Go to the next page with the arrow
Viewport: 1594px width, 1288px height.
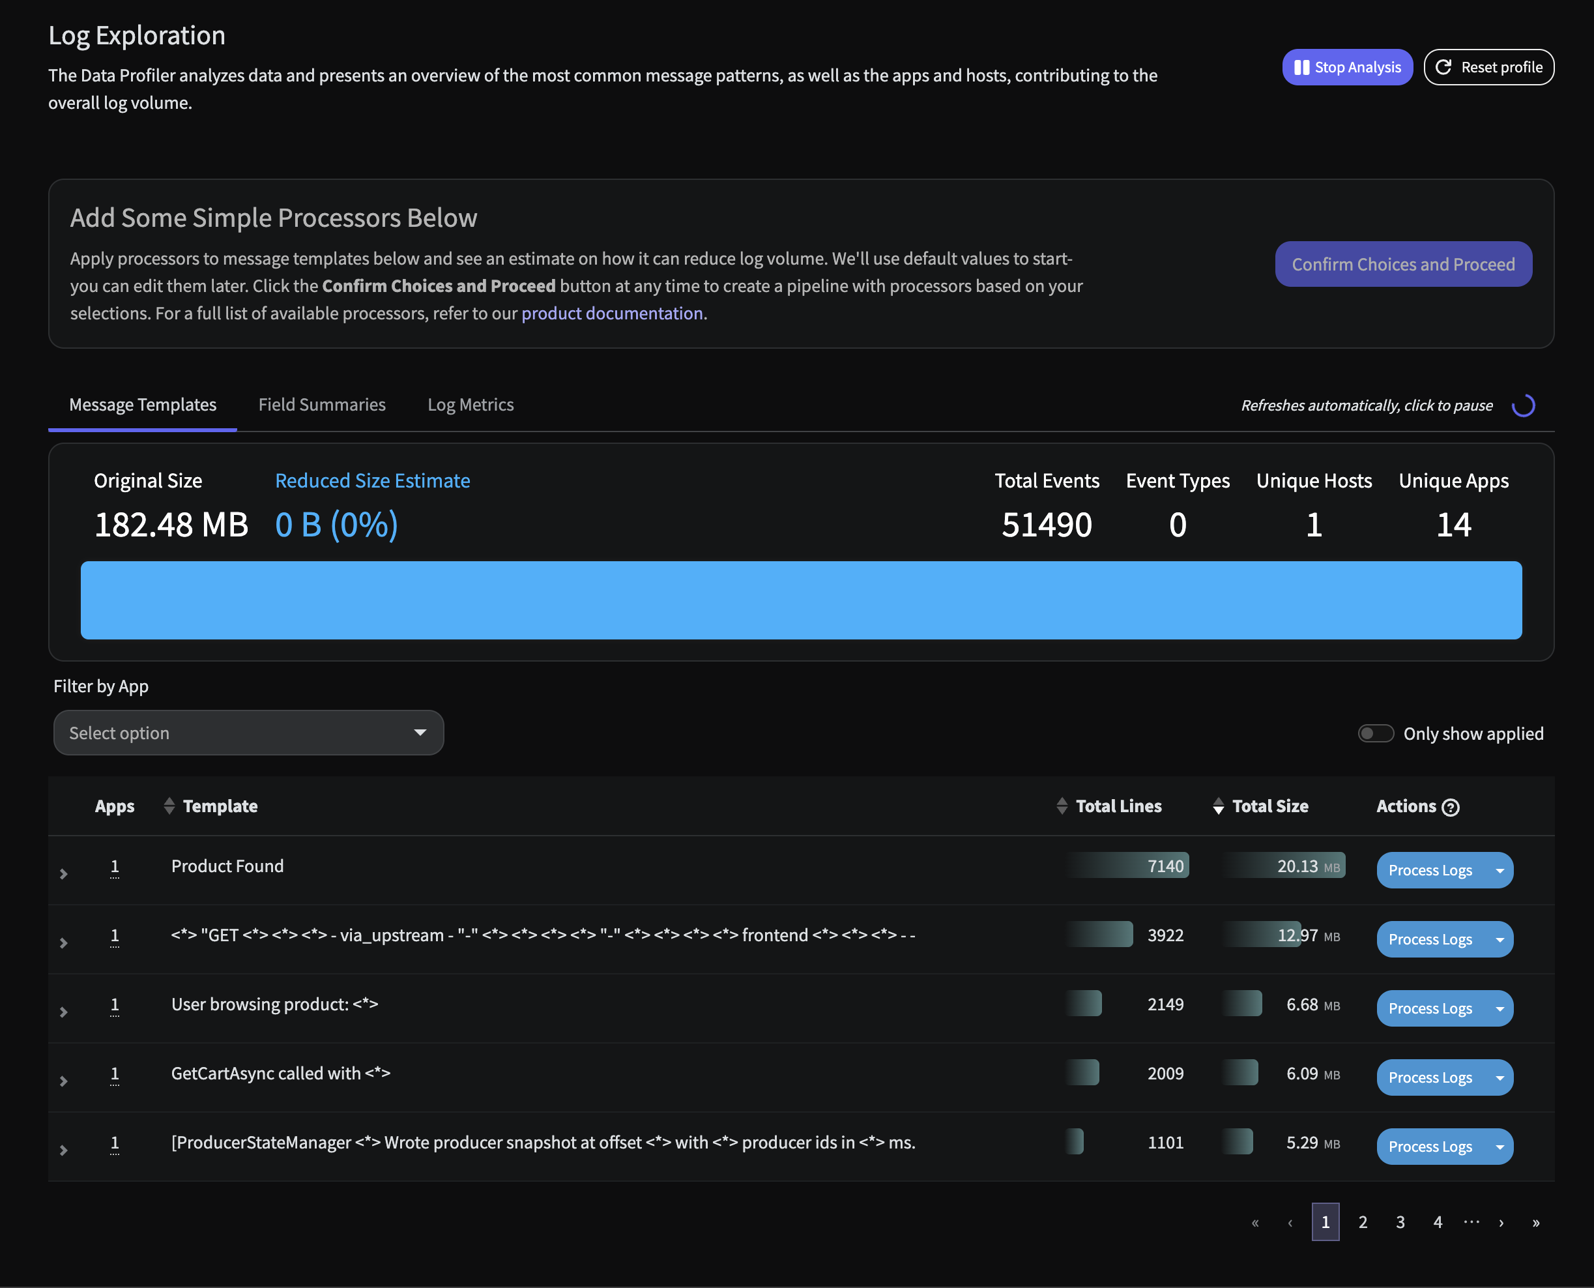[1501, 1222]
